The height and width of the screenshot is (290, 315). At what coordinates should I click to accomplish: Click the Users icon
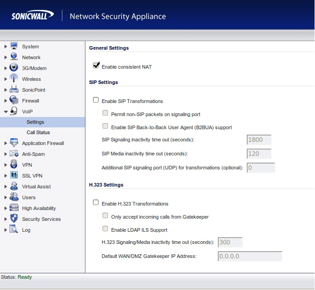pyautogui.click(x=14, y=197)
